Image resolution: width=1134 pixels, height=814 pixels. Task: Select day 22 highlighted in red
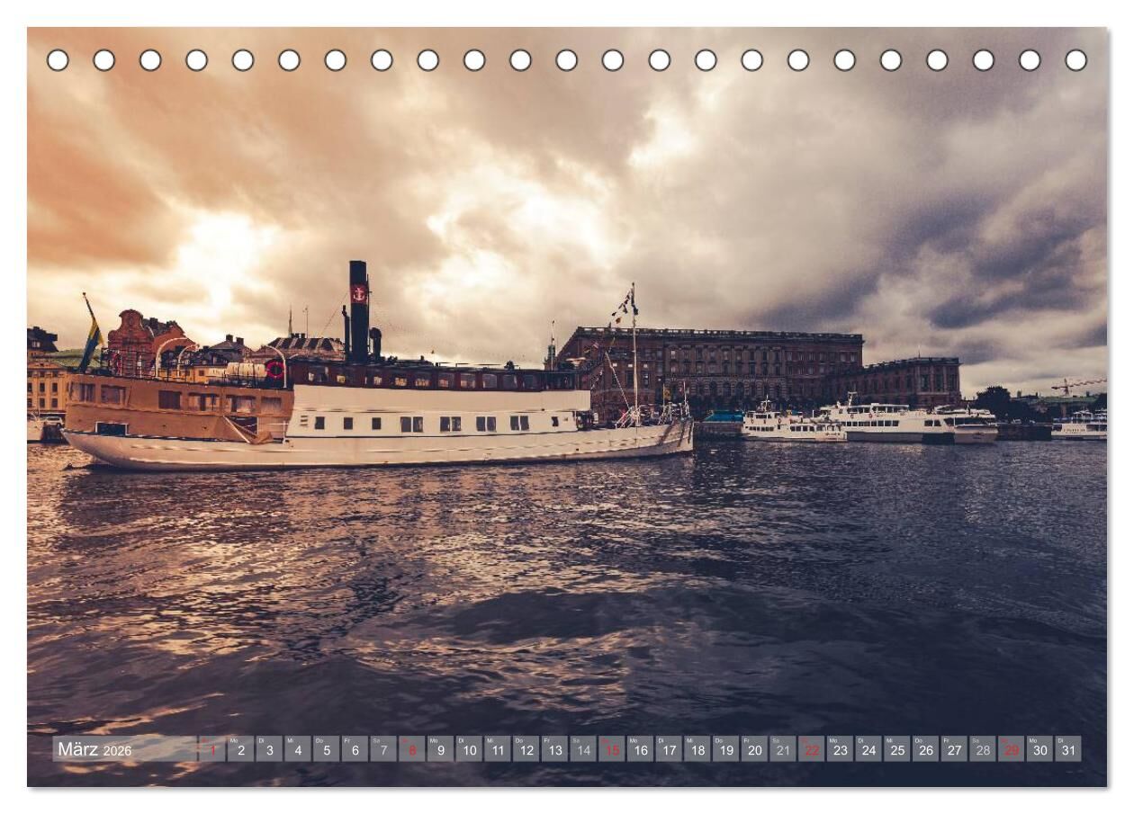click(811, 749)
